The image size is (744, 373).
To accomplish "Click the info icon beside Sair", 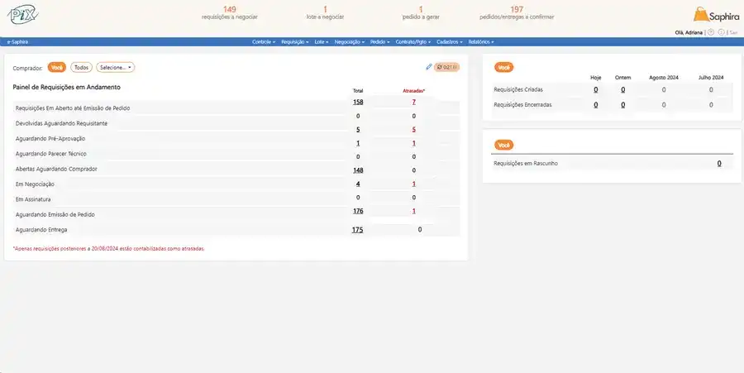I will tap(722, 32).
